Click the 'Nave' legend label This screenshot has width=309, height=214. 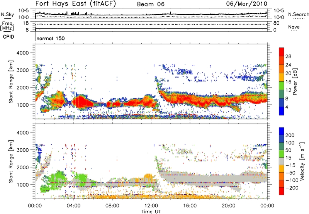tap(294, 27)
